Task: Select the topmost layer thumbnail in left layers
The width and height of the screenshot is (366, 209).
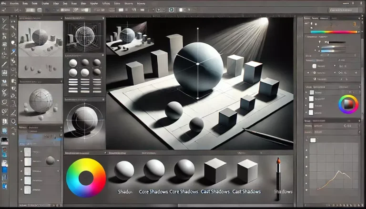Action: 28,152
